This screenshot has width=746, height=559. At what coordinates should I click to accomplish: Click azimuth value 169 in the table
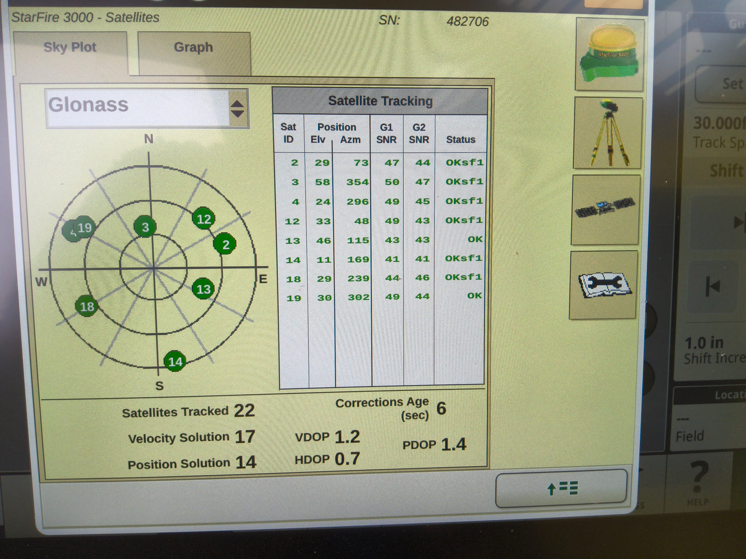tap(358, 259)
